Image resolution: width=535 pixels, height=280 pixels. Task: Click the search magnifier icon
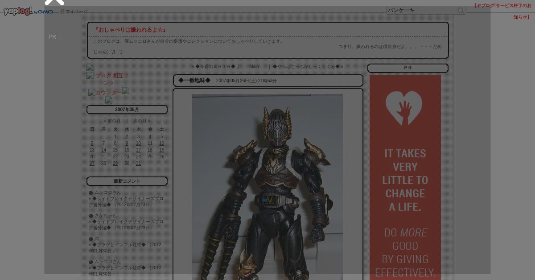point(461,11)
